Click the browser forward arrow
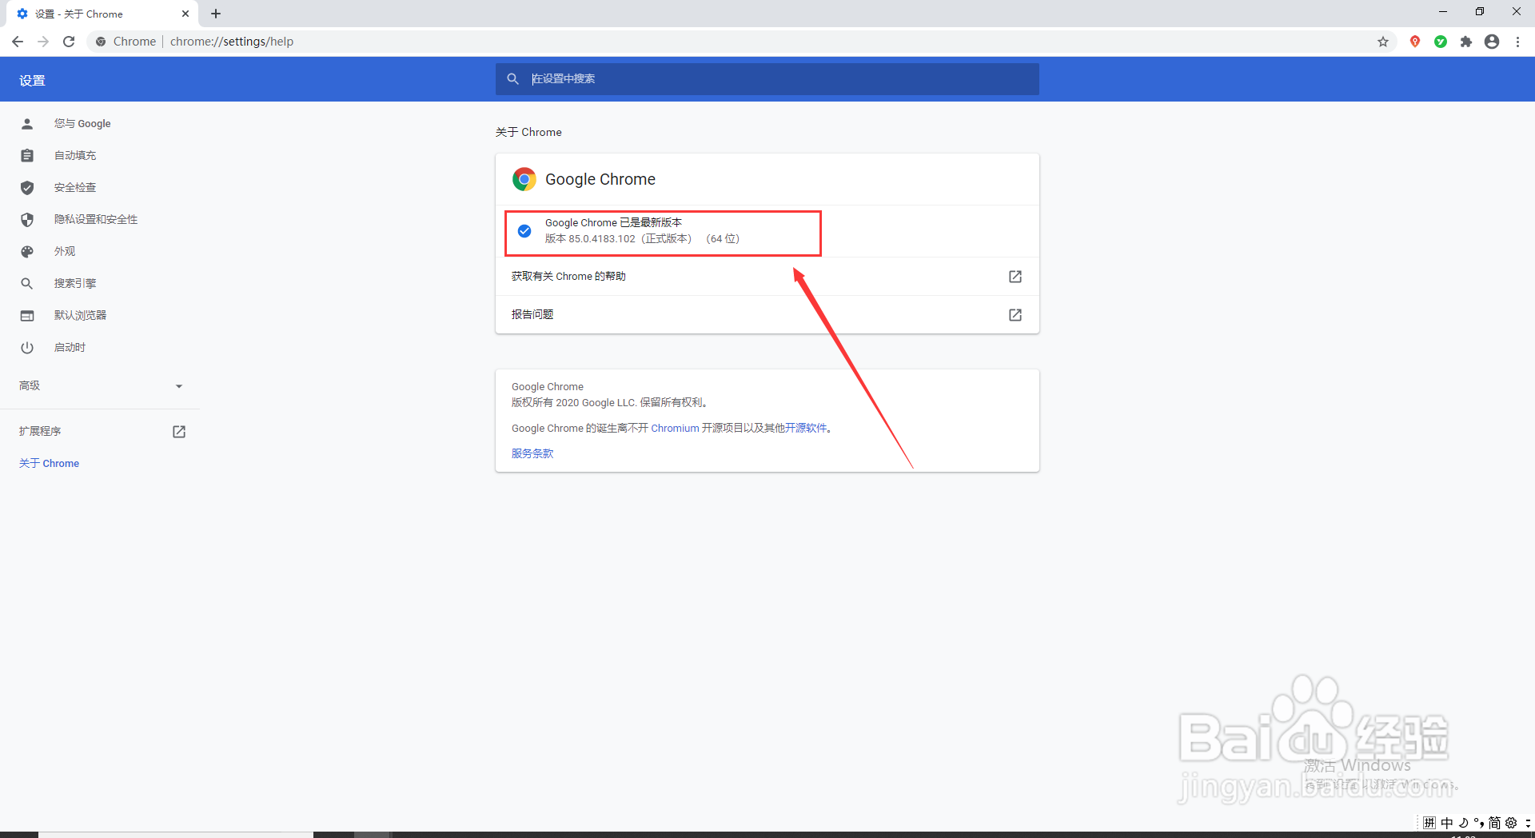 [x=43, y=42]
